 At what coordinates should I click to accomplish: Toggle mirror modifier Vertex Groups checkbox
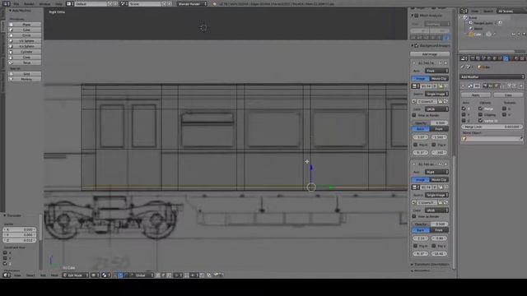coord(480,121)
